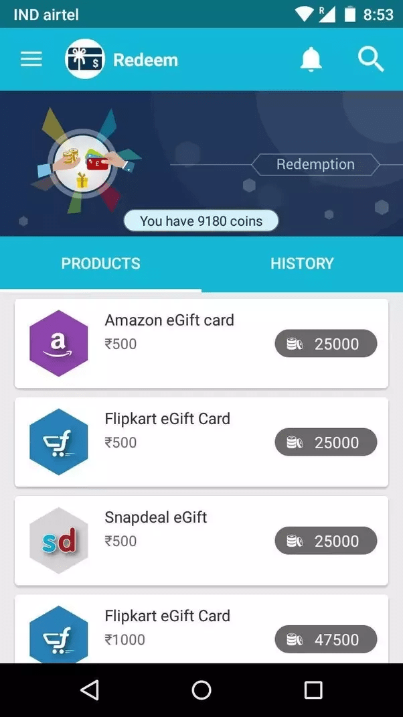Tap the Redeem gift card logo
The height and width of the screenshot is (717, 403).
pyautogui.click(x=85, y=59)
